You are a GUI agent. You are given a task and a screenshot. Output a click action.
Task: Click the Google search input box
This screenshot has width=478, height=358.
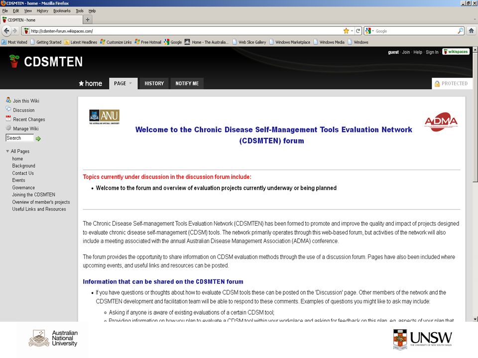(416, 31)
